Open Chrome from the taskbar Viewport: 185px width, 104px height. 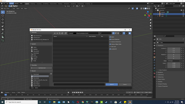(x=83, y=102)
